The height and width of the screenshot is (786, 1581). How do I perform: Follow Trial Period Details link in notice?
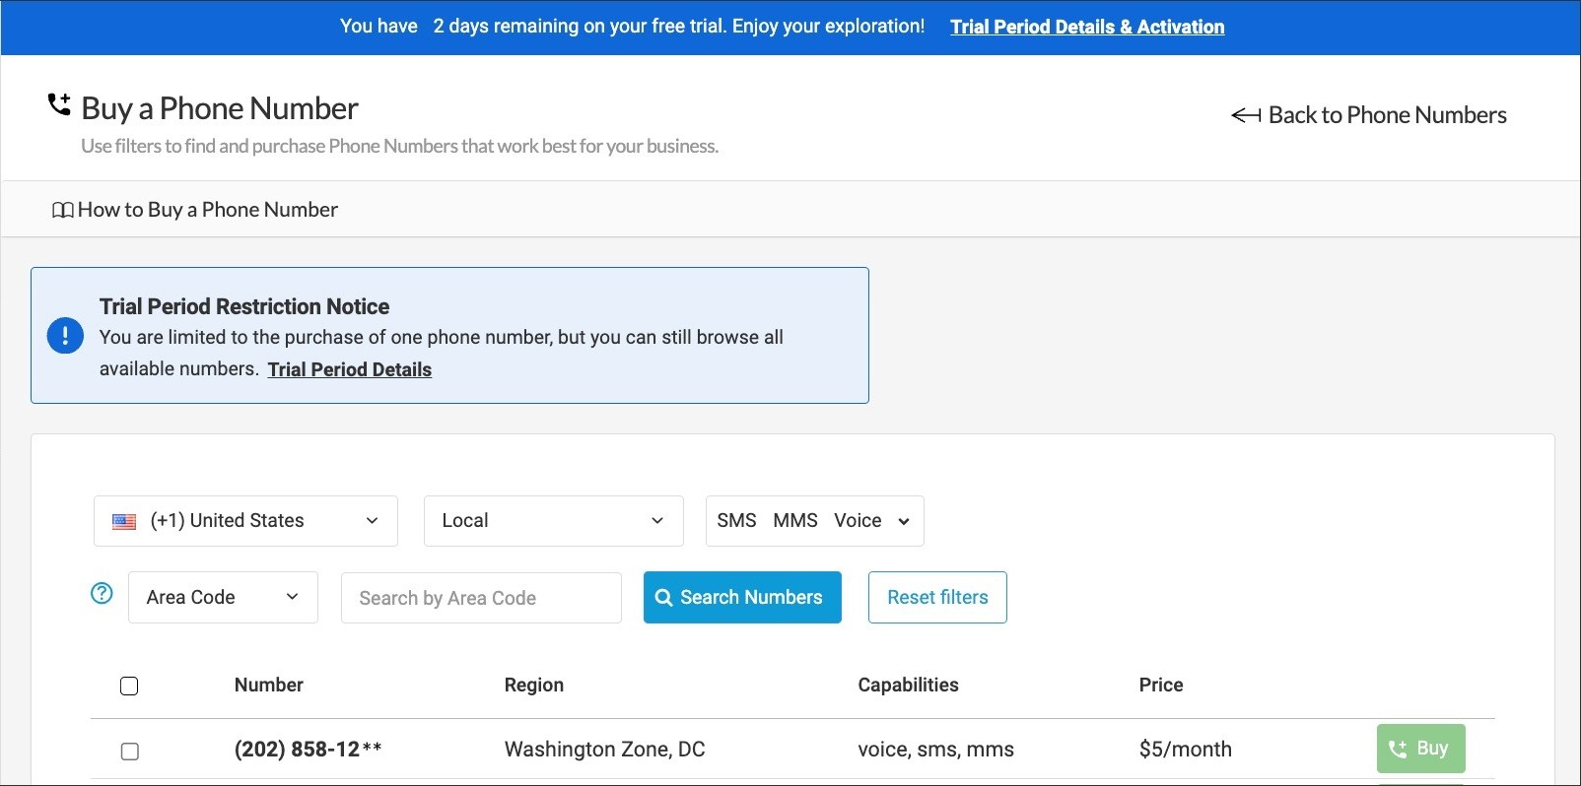click(349, 369)
